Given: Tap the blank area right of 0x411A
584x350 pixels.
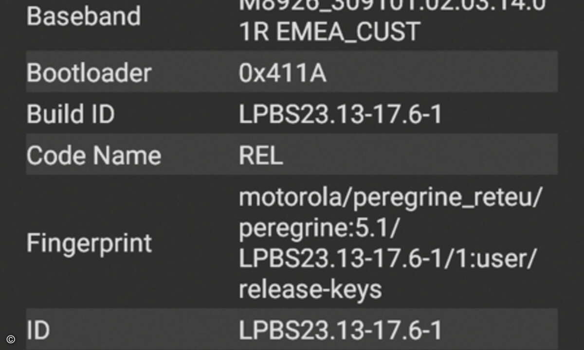Looking at the screenshot, I should pos(438,73).
